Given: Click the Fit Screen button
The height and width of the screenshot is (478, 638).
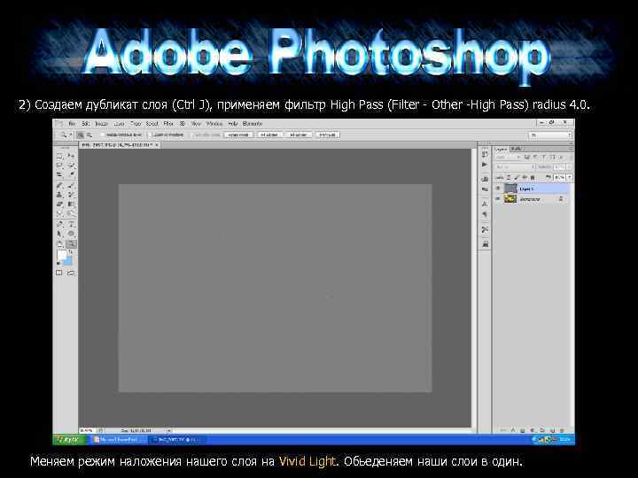Looking at the screenshot, I should [268, 135].
